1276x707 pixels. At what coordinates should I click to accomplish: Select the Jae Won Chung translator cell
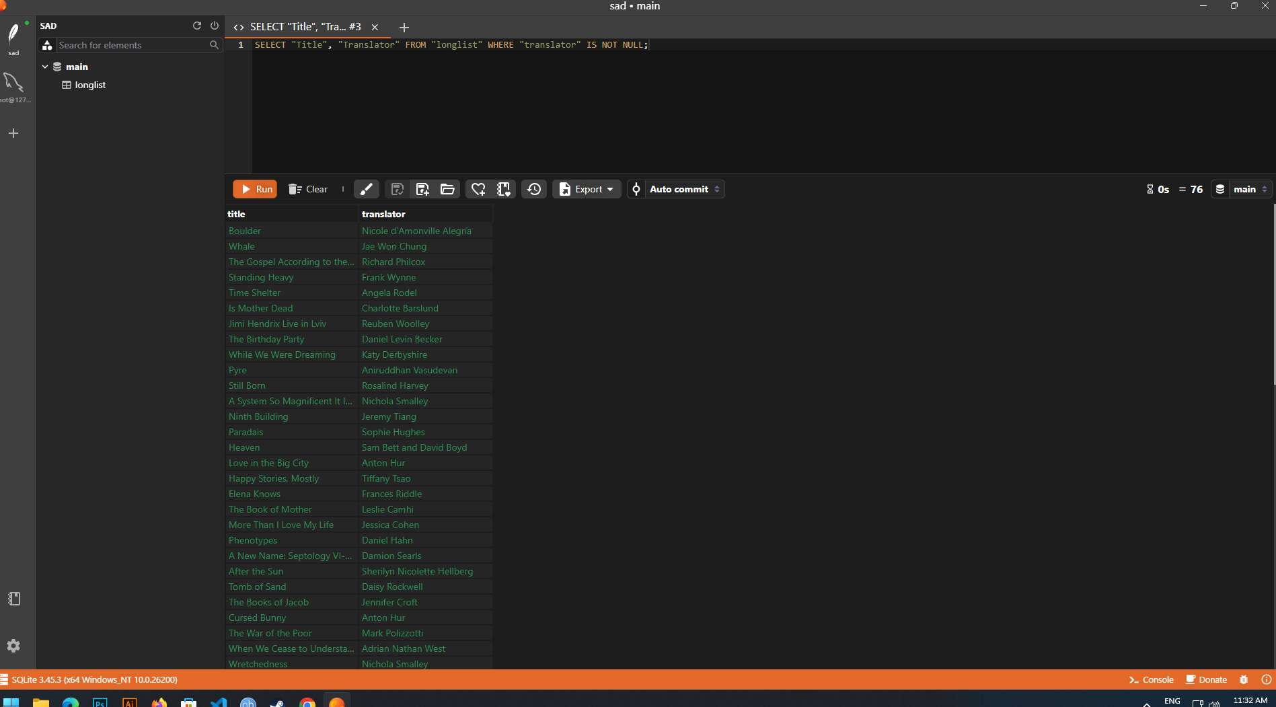tap(426, 246)
